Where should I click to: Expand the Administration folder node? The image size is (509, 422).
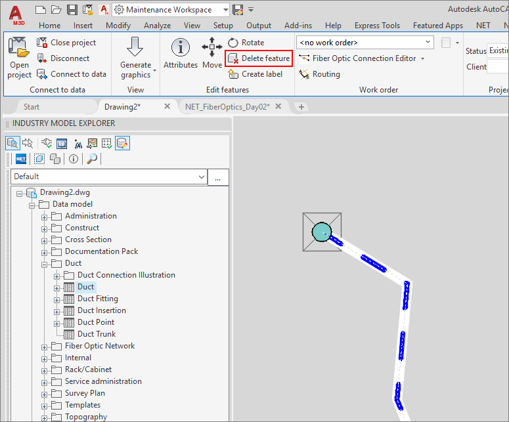click(x=44, y=217)
